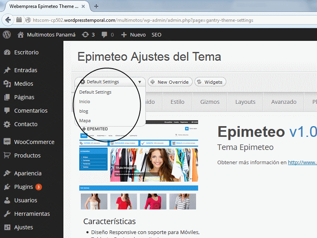Open the comments bubble icon in admin bar
317x238 pixels.
pos(104,35)
